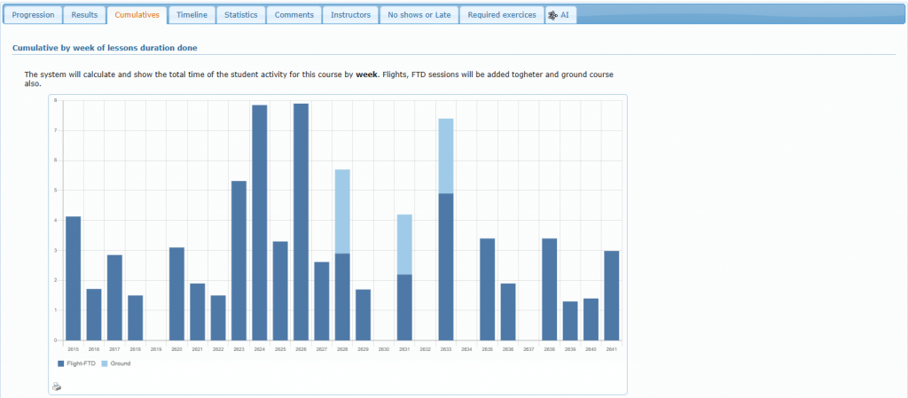
Task: Click the Flight-FTD bar for week 2615
Action: click(73, 278)
